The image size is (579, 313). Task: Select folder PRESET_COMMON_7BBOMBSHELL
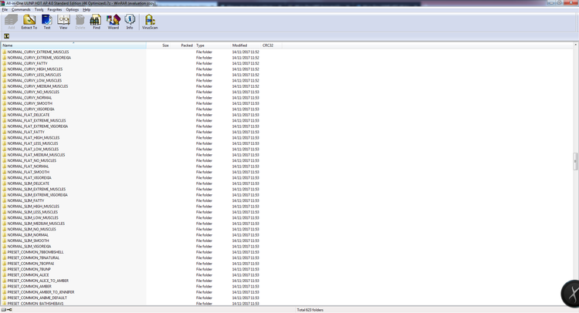tap(36, 252)
